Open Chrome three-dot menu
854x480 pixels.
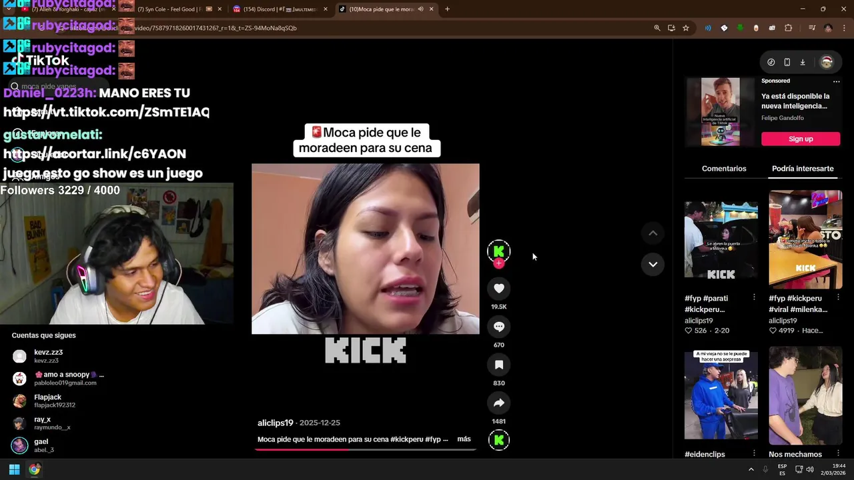[843, 28]
